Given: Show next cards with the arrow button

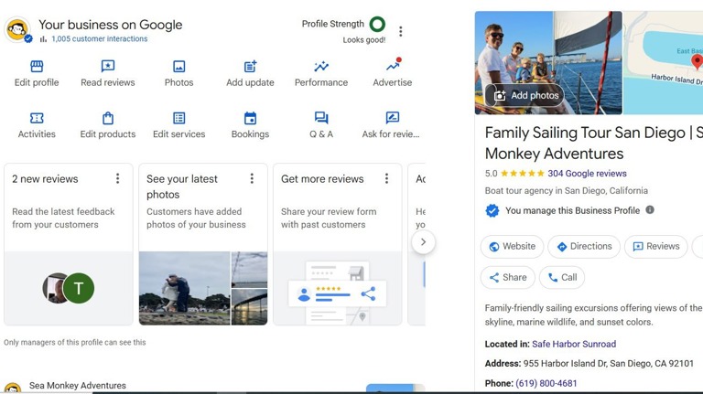Looking at the screenshot, I should 423,241.
